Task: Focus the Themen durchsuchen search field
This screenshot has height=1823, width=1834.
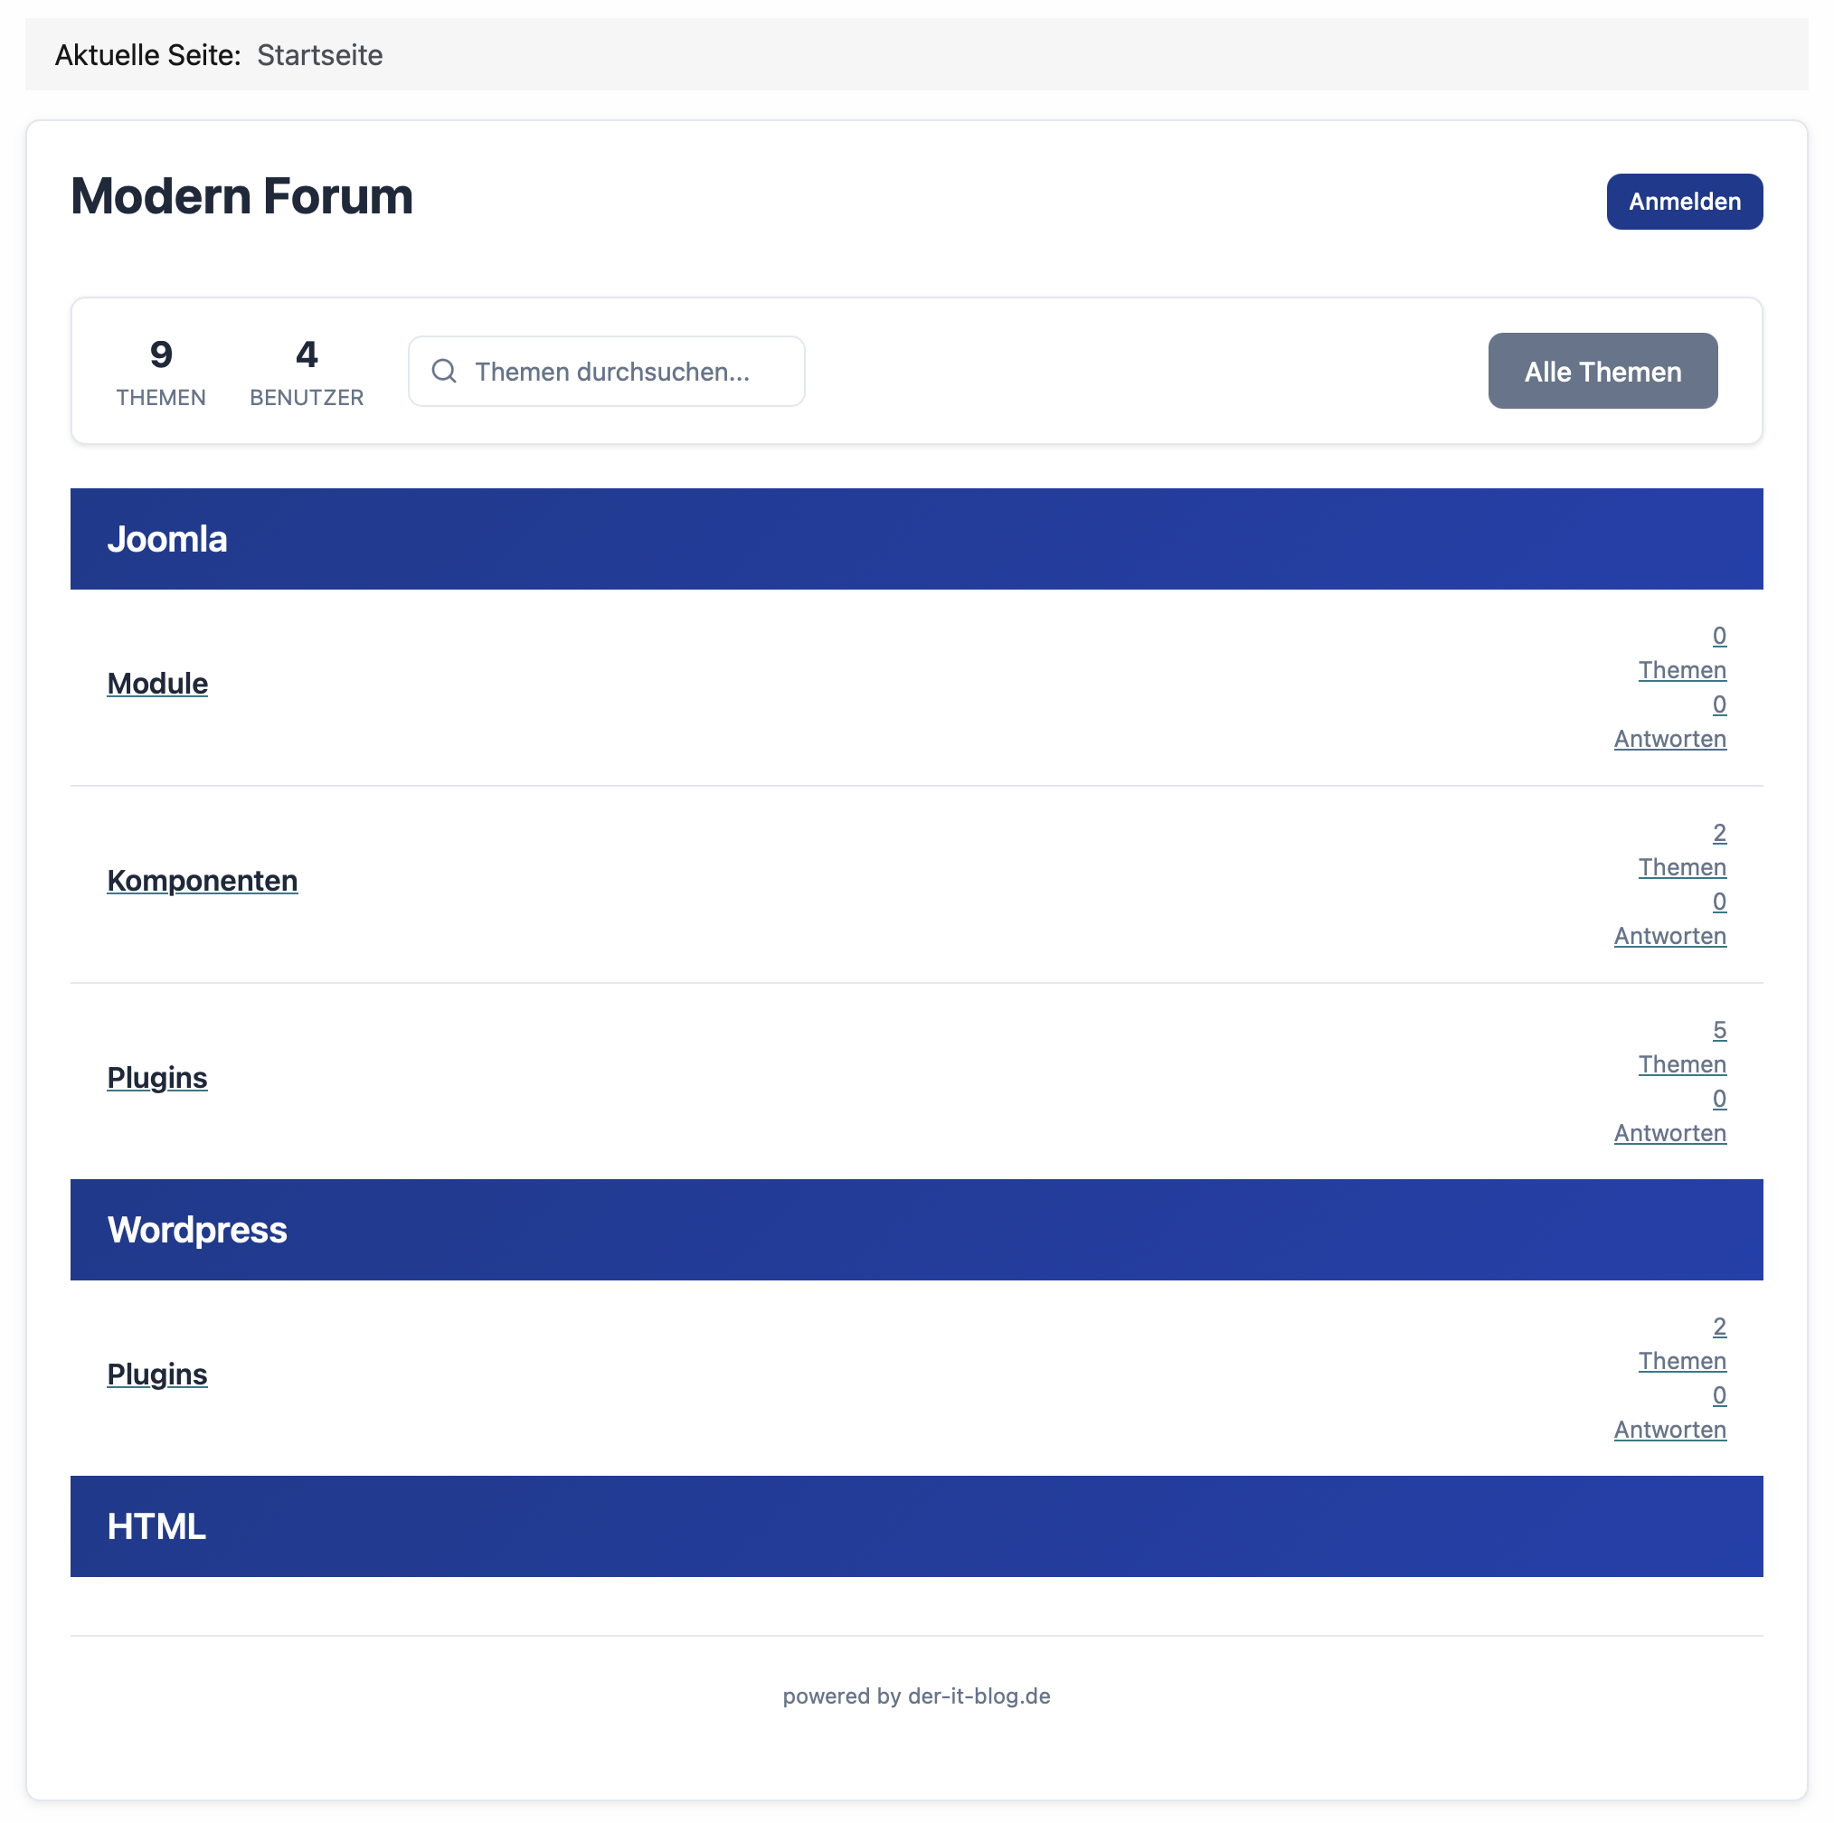Action: point(627,371)
